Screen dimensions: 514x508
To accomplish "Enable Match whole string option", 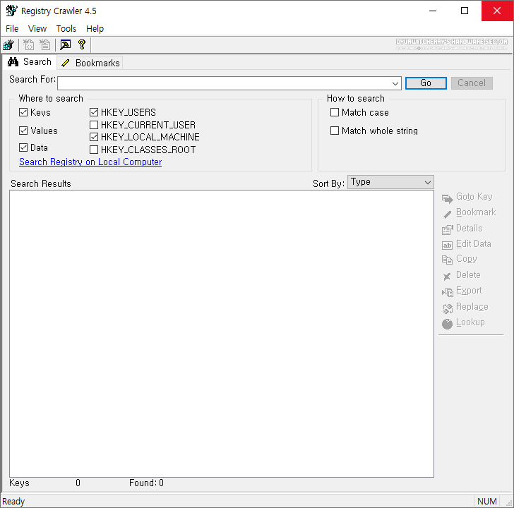I will point(335,131).
